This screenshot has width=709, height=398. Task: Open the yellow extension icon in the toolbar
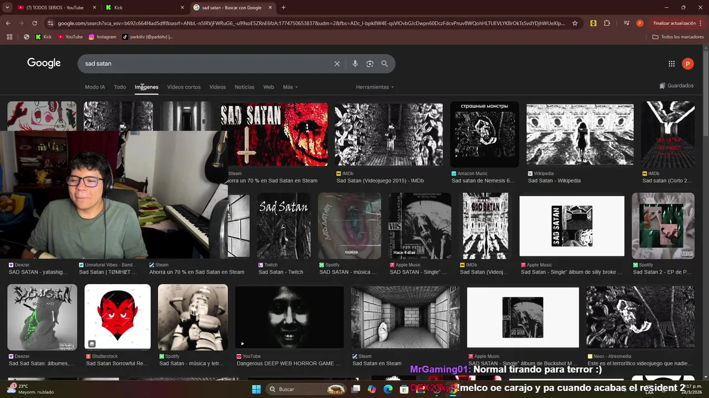[593, 23]
